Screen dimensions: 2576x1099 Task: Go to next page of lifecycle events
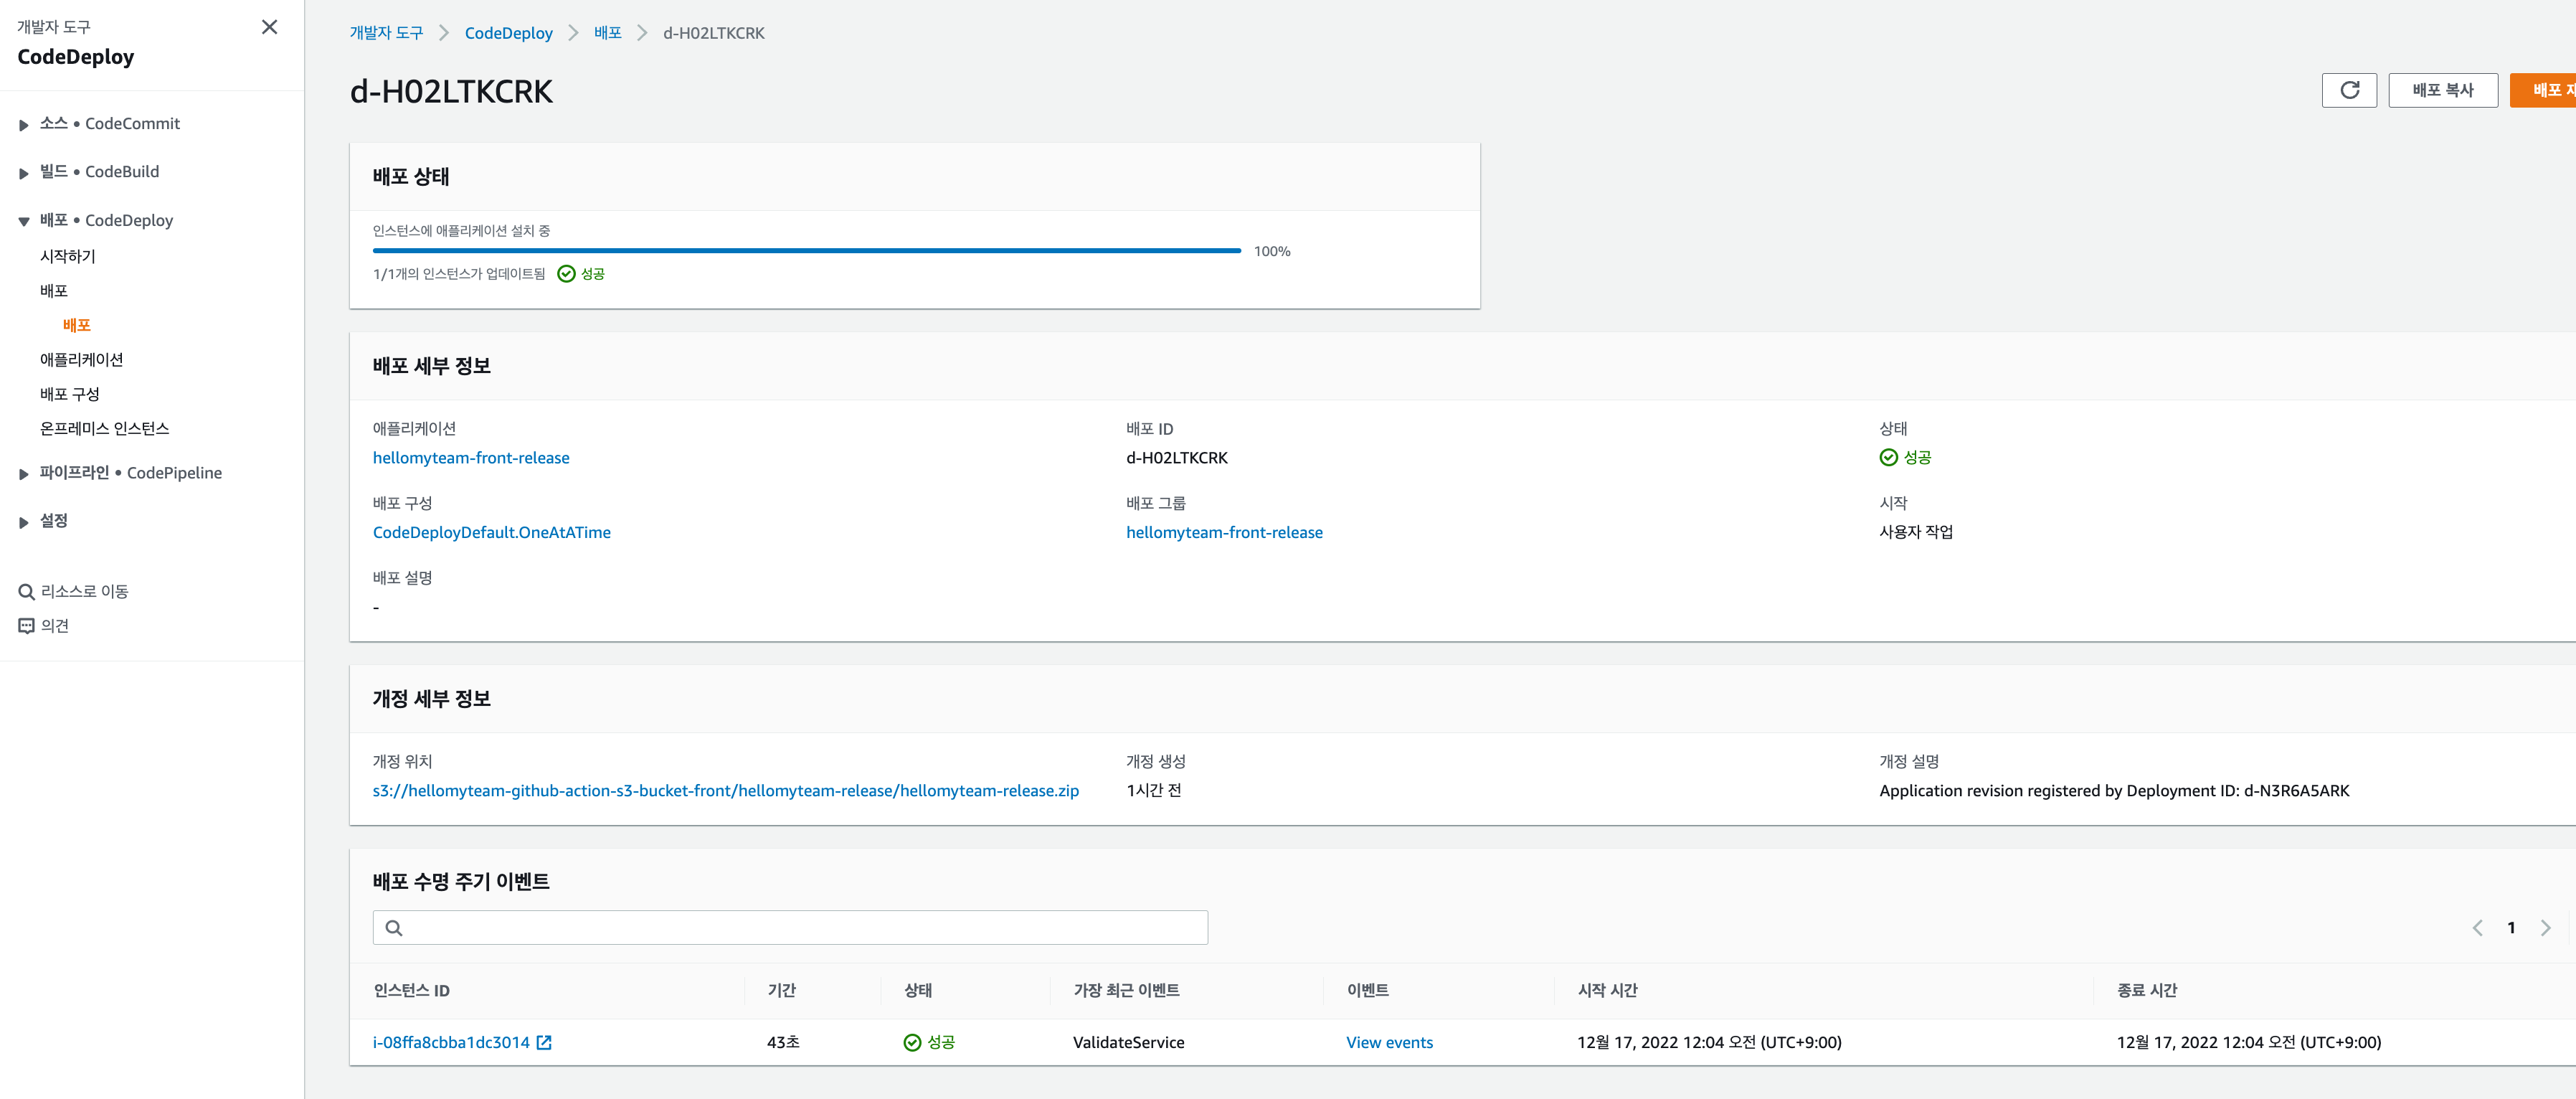(x=2545, y=928)
